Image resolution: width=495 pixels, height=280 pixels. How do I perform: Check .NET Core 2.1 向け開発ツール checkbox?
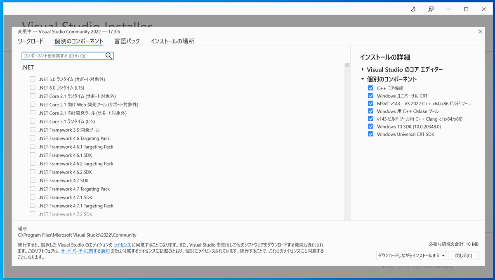point(33,113)
